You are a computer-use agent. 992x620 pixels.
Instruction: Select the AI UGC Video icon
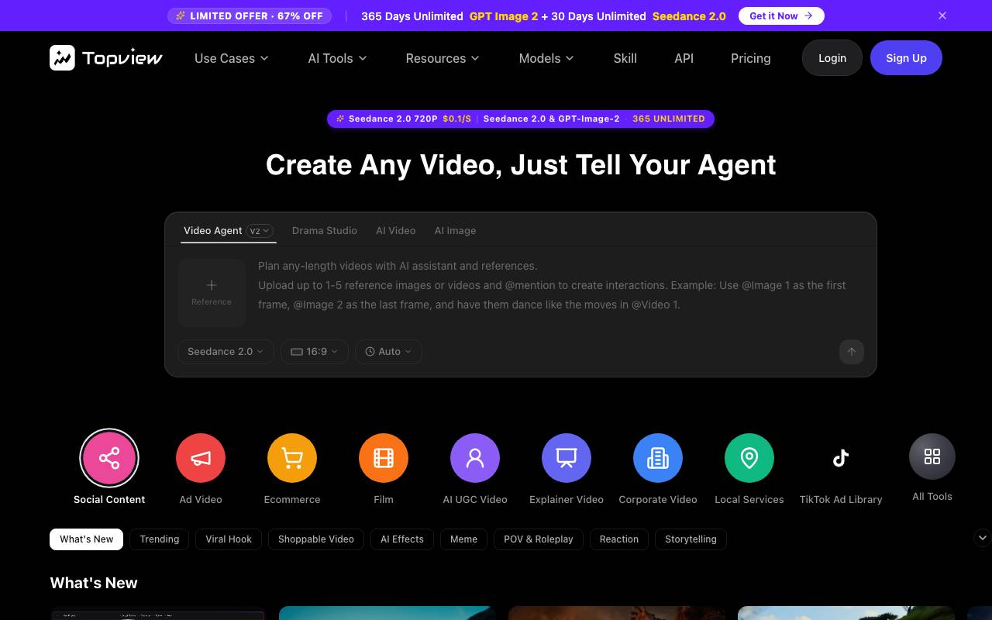point(475,458)
